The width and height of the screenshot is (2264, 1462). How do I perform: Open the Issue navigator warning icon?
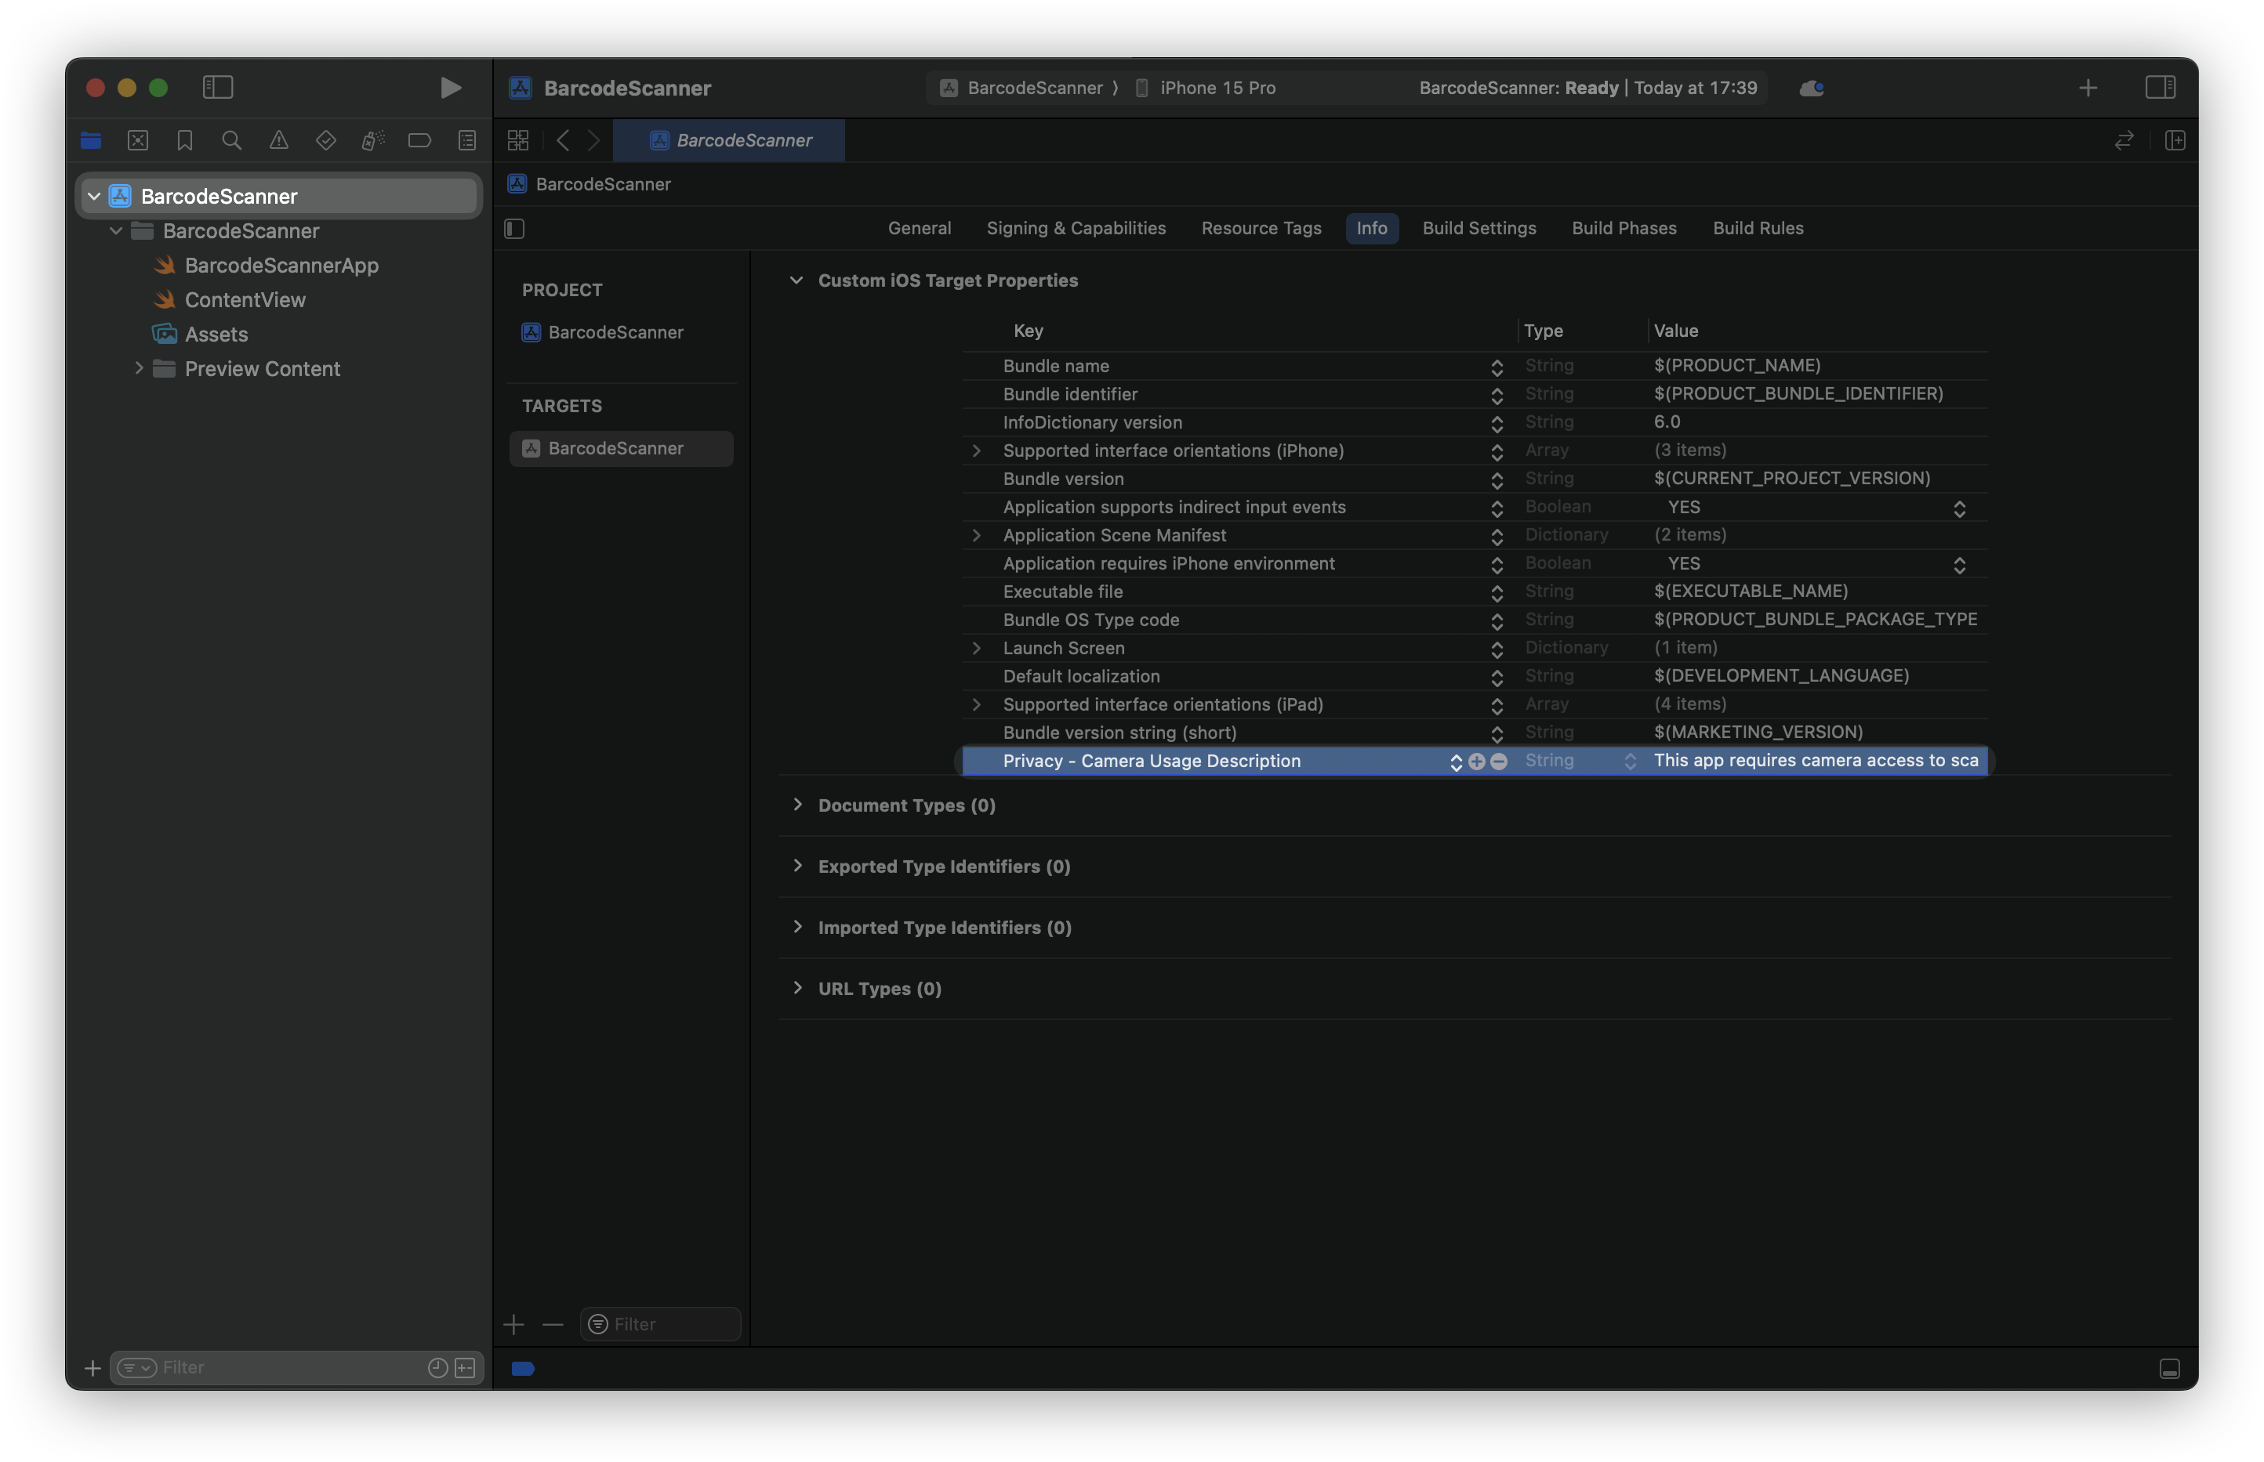tap(278, 139)
